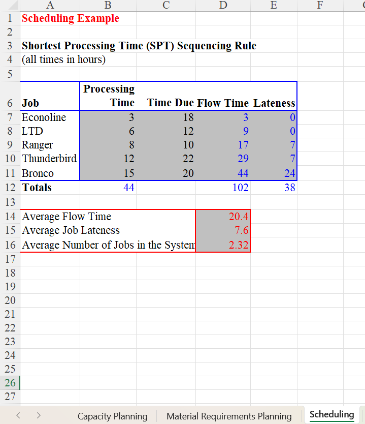Click the 'Thunderbird' job cell
This screenshot has height=424, width=365.
pyautogui.click(x=50, y=159)
